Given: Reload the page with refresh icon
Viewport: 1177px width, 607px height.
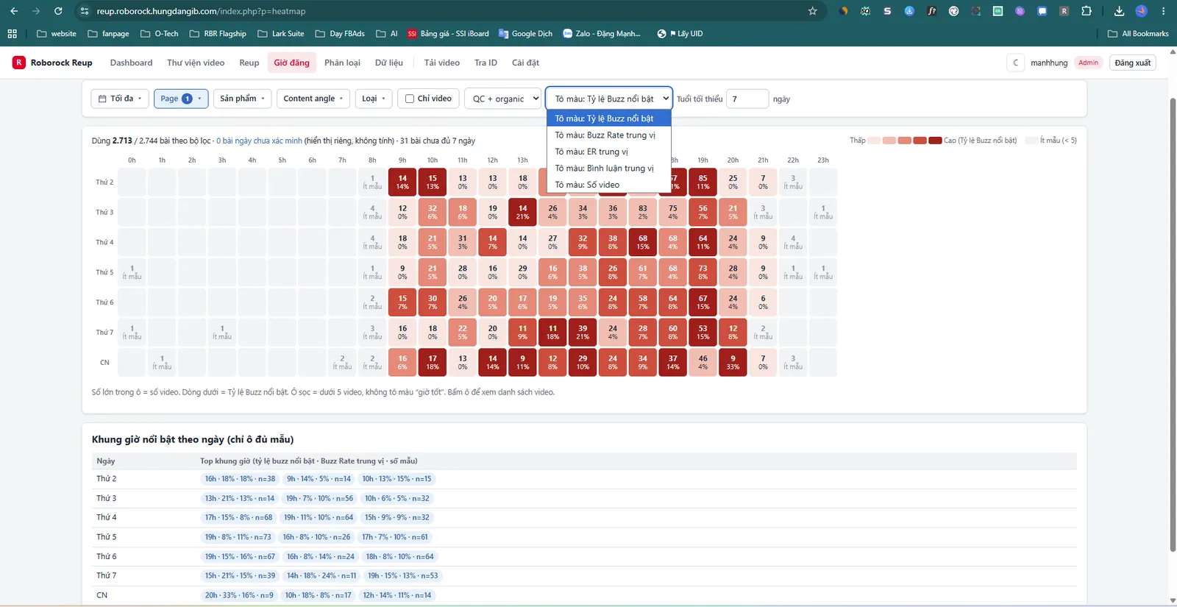Looking at the screenshot, I should tap(58, 11).
